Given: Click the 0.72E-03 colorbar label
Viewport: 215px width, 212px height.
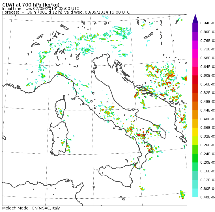Looking at the screenshot, I should [208, 49].
